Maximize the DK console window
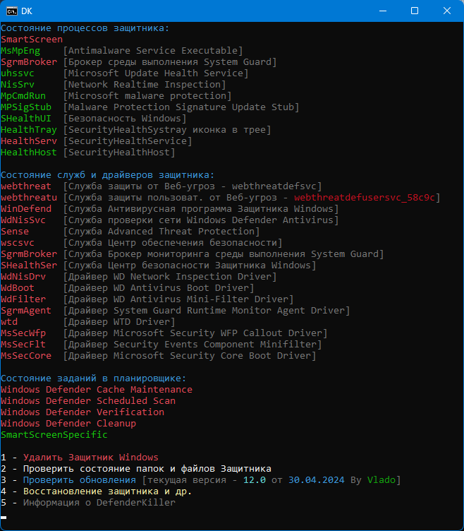The image size is (464, 531). (x=415, y=11)
